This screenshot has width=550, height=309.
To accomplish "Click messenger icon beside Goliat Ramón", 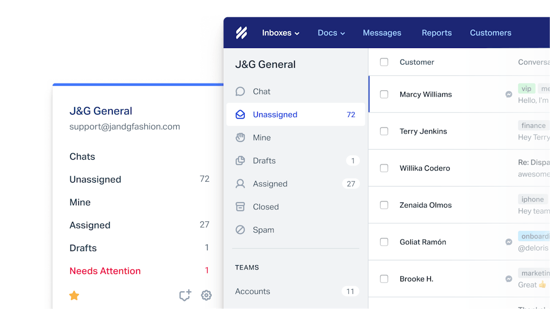I will pos(509,242).
